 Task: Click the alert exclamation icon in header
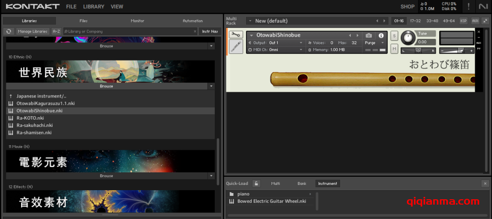[x=468, y=7]
